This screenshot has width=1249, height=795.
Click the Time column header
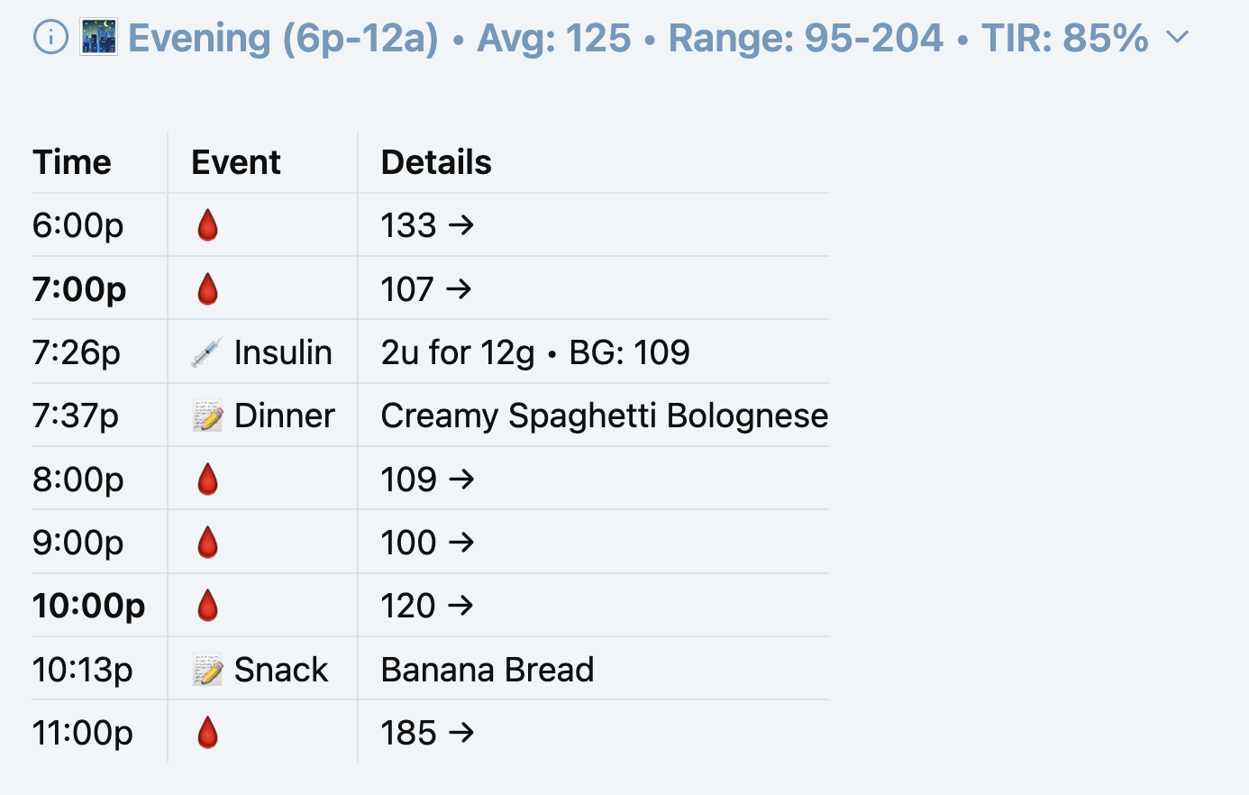coord(72,162)
